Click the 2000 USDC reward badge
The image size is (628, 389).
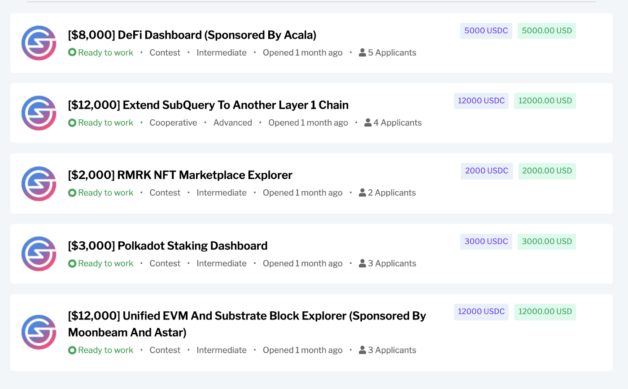click(x=486, y=171)
